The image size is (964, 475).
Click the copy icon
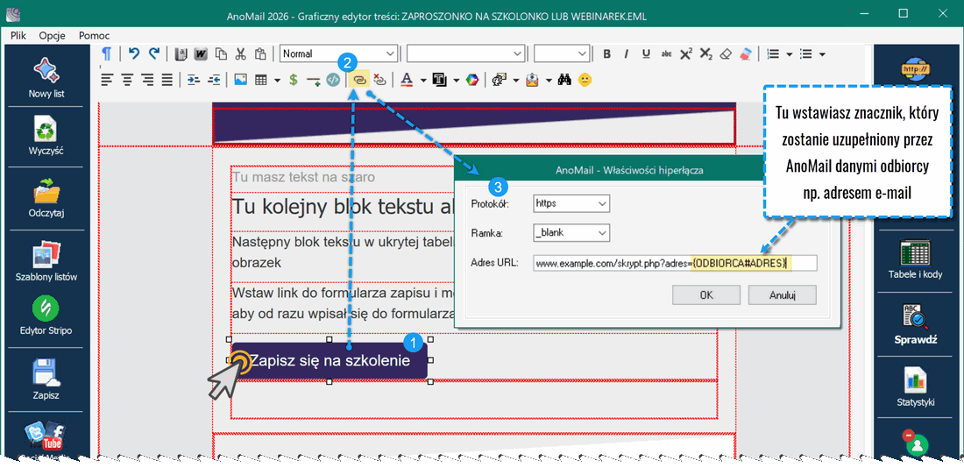tap(221, 54)
